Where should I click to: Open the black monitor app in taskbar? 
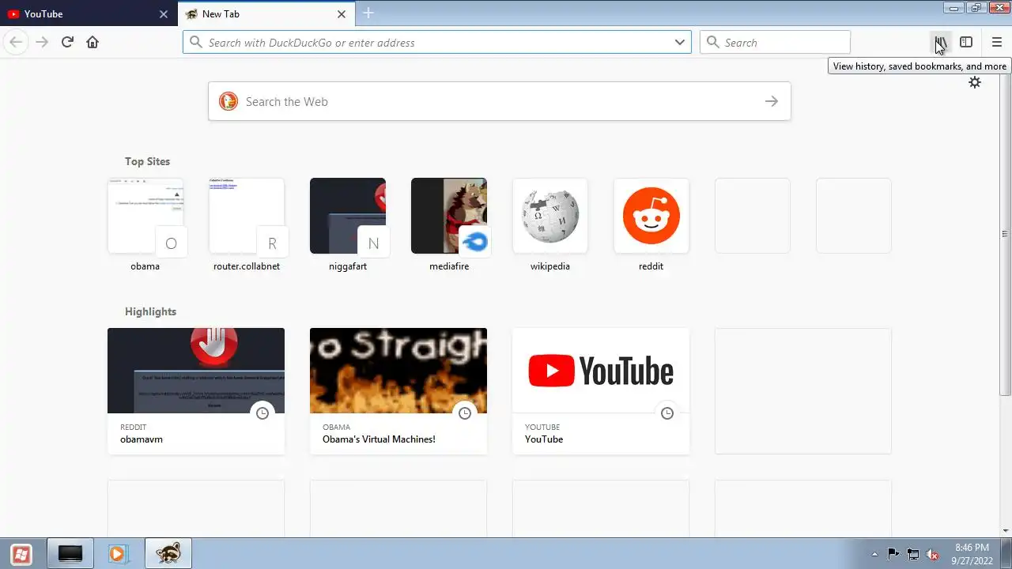coord(70,554)
